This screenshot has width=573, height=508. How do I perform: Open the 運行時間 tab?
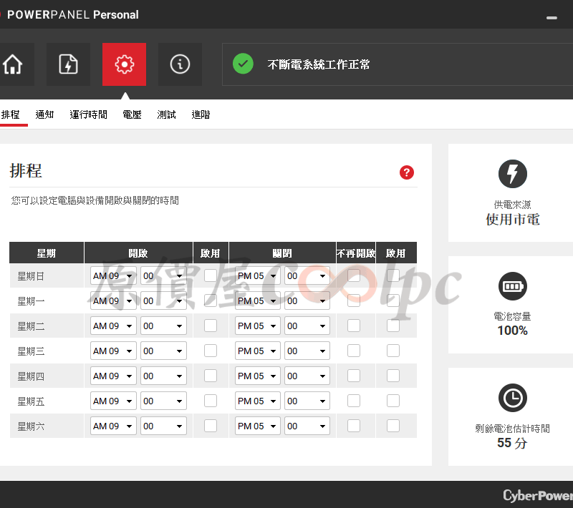(x=88, y=114)
